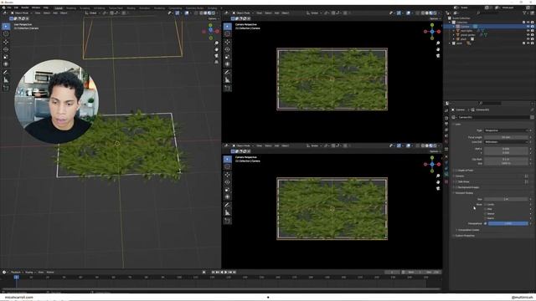The height and width of the screenshot is (301, 536).
Task: Expand the Safe Areas panel
Action: [463, 182]
